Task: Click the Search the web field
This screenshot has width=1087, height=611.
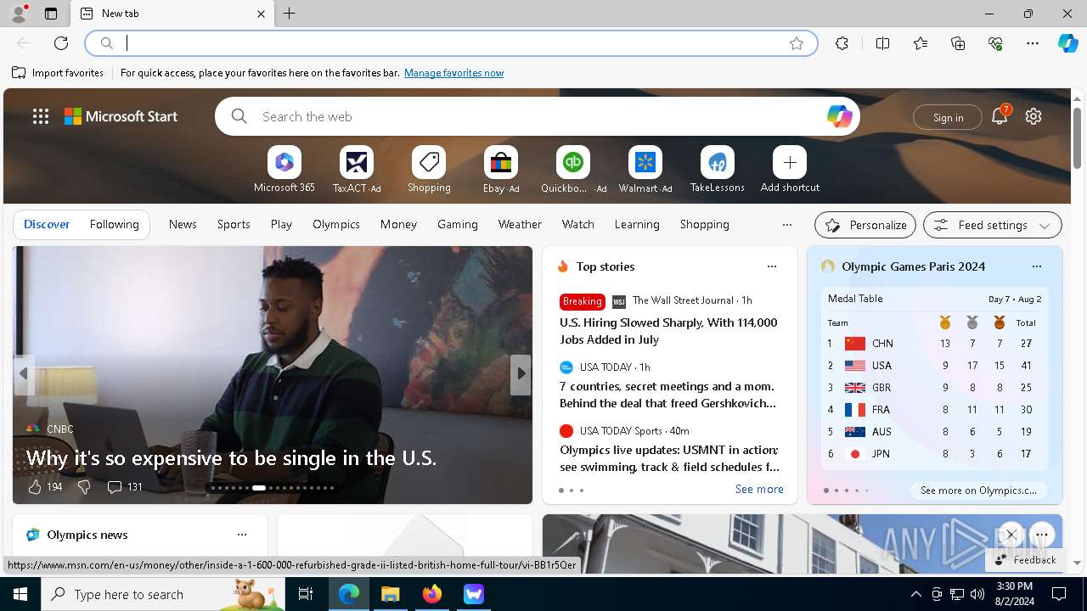Action: click(537, 116)
